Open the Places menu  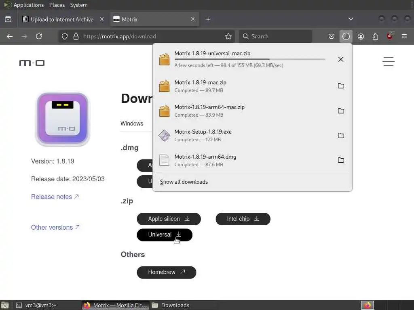[57, 5]
